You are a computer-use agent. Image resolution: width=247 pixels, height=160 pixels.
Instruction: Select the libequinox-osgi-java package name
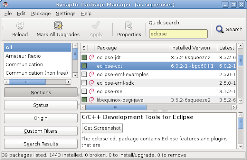(120, 100)
